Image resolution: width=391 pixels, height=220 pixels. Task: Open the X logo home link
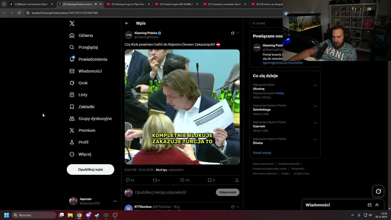72,24
